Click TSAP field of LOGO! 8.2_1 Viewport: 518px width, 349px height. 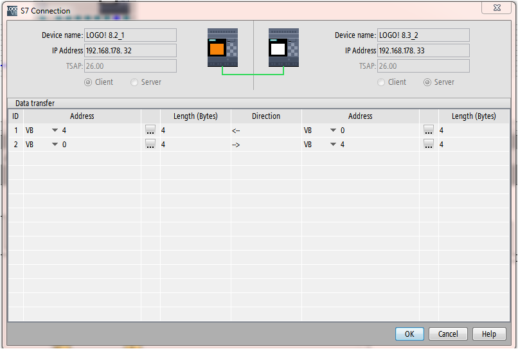(x=130, y=66)
